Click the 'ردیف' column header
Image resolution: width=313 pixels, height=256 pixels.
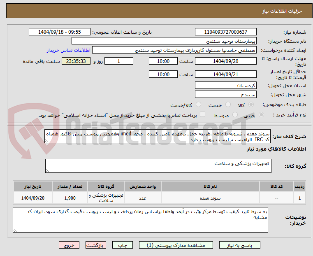pos(299,186)
